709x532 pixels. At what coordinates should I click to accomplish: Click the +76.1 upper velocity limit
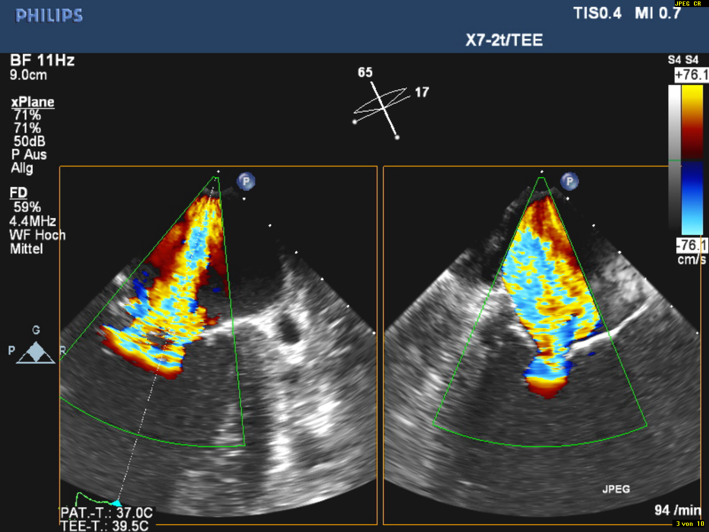pyautogui.click(x=691, y=75)
